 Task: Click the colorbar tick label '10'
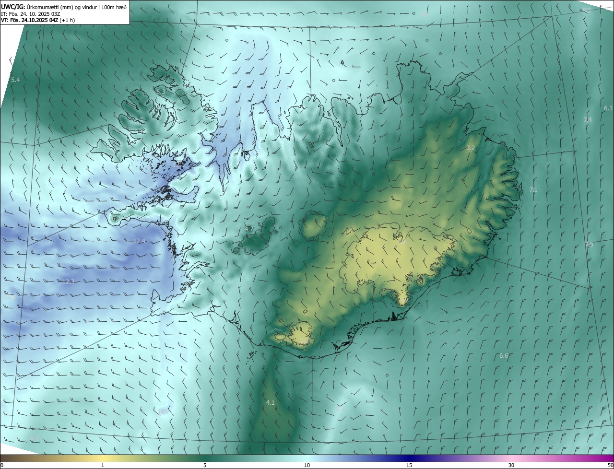307,465
